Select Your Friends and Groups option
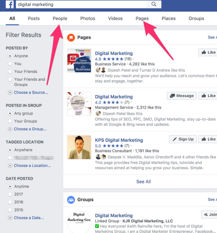The height and width of the screenshot is (233, 217). [10, 80]
